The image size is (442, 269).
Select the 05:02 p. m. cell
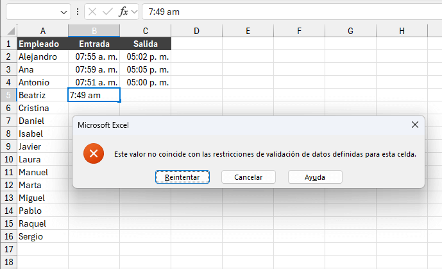pyautogui.click(x=145, y=56)
